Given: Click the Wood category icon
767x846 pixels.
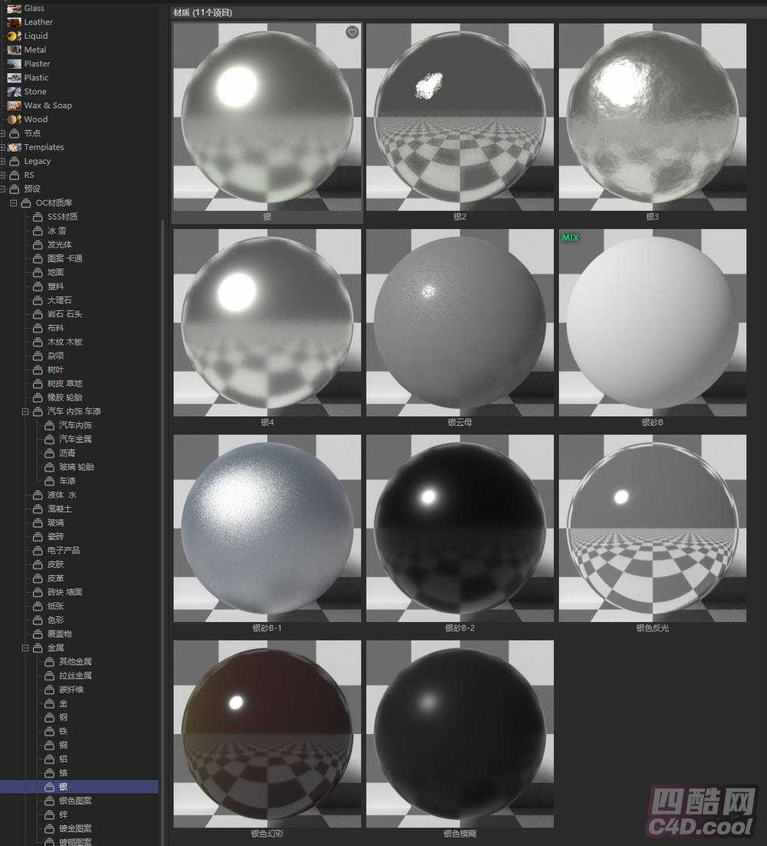Looking at the screenshot, I should pyautogui.click(x=14, y=120).
